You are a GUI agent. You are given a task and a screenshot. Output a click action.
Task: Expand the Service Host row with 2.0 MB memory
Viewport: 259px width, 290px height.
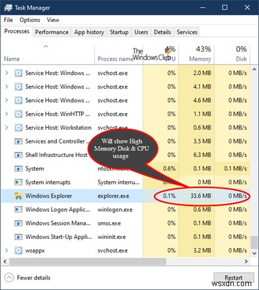point(6,73)
